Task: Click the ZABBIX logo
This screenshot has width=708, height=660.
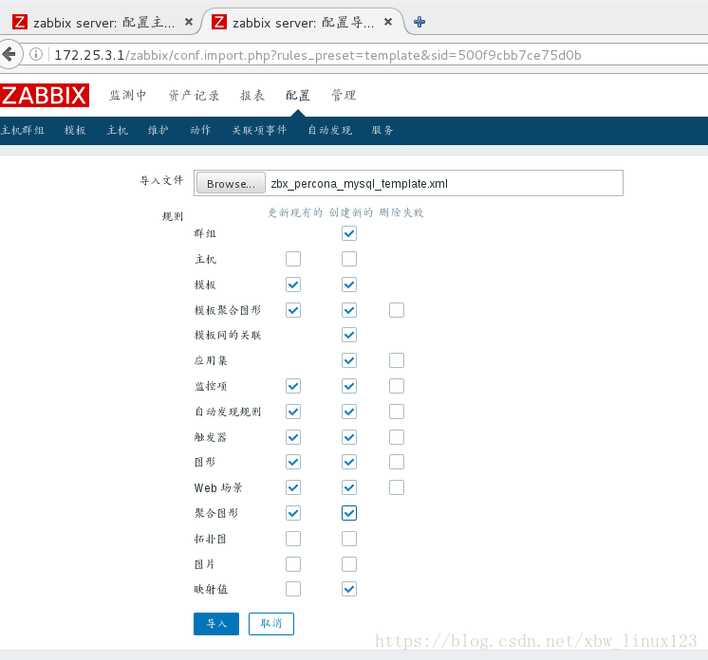Action: [x=45, y=95]
